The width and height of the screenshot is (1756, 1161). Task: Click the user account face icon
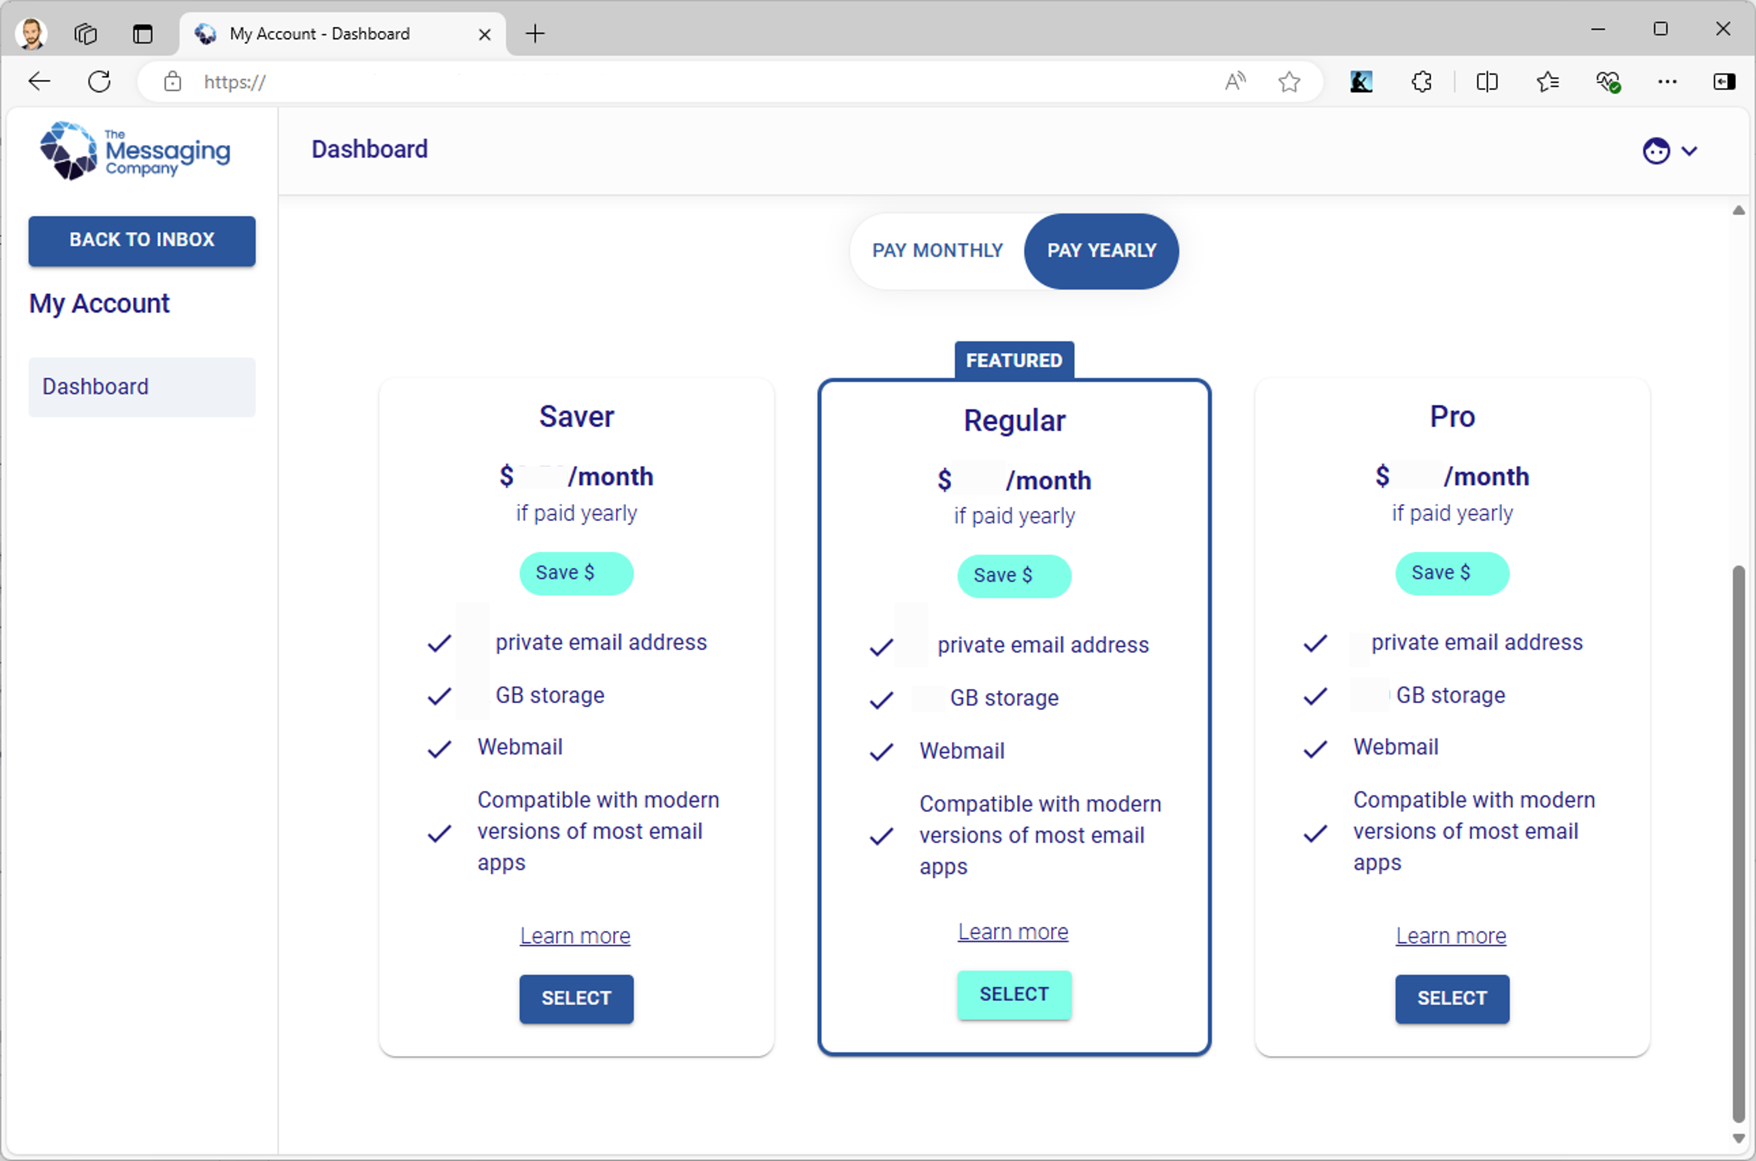tap(1657, 151)
